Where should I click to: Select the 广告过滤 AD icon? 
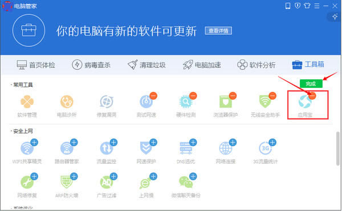pyautogui.click(x=107, y=182)
